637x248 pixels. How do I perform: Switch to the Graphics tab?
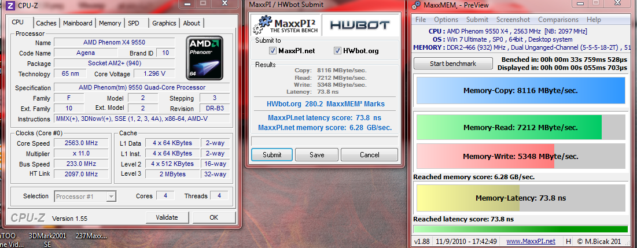[x=164, y=23]
